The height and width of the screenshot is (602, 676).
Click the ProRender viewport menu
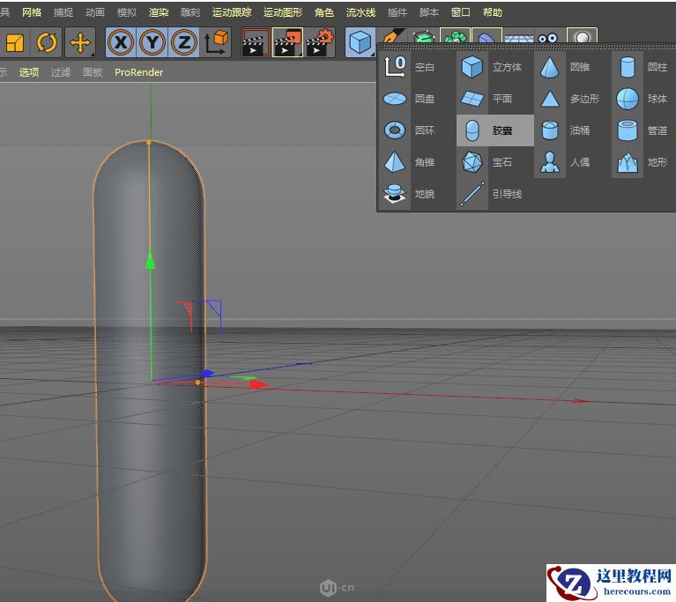pos(138,72)
